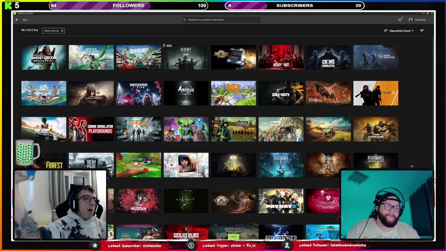Screen dimensions: 446x251
Task: Click the search magnifier icon
Action: click(x=184, y=20)
